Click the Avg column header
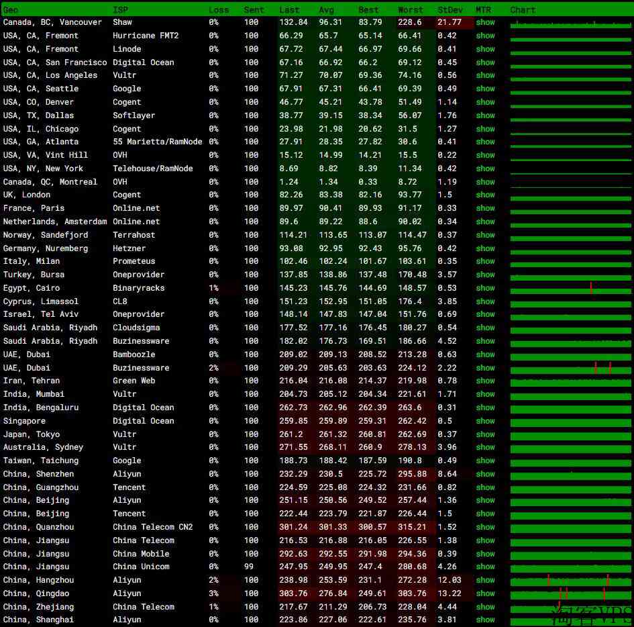This screenshot has width=634, height=627. [x=326, y=9]
